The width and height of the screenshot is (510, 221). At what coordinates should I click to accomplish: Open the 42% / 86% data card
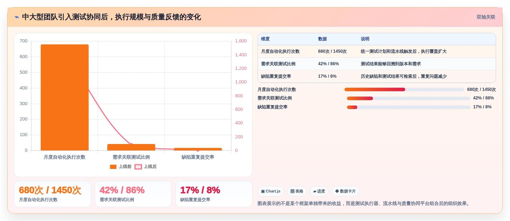pyautogui.click(x=133, y=194)
